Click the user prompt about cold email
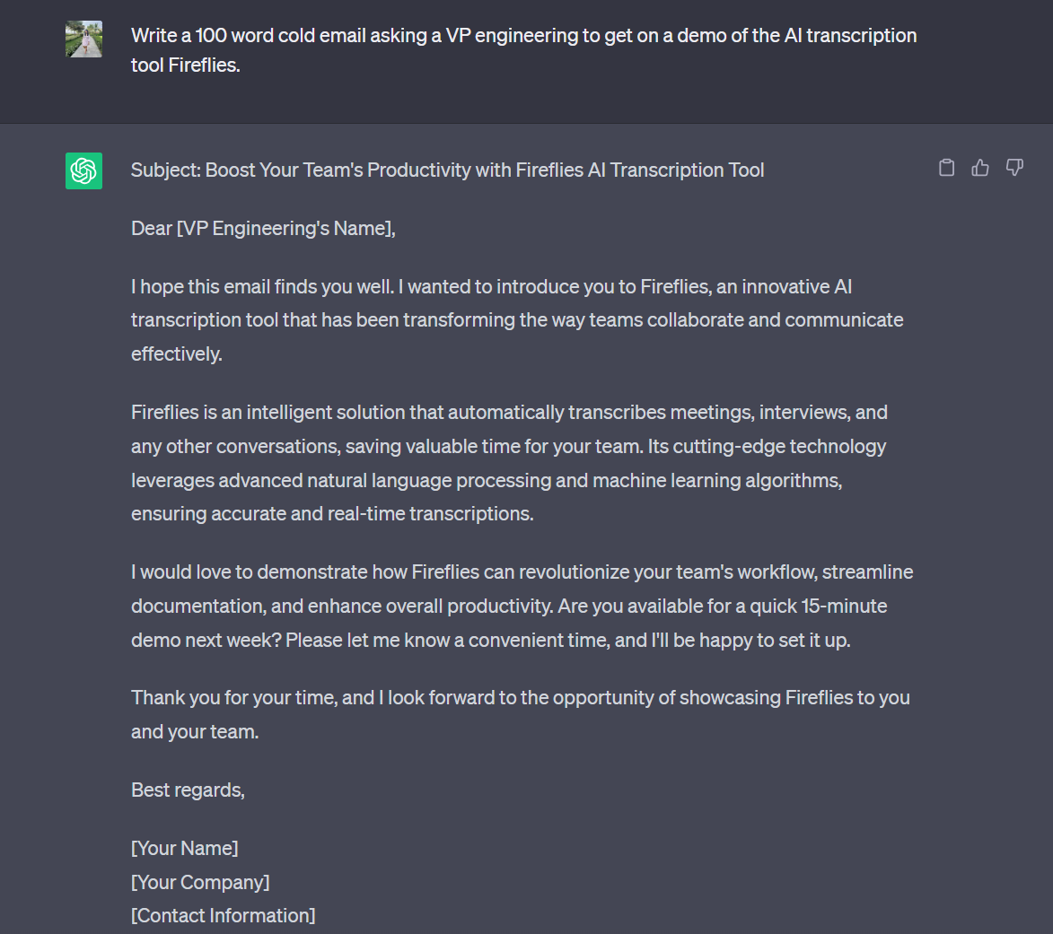1053x934 pixels. click(524, 50)
